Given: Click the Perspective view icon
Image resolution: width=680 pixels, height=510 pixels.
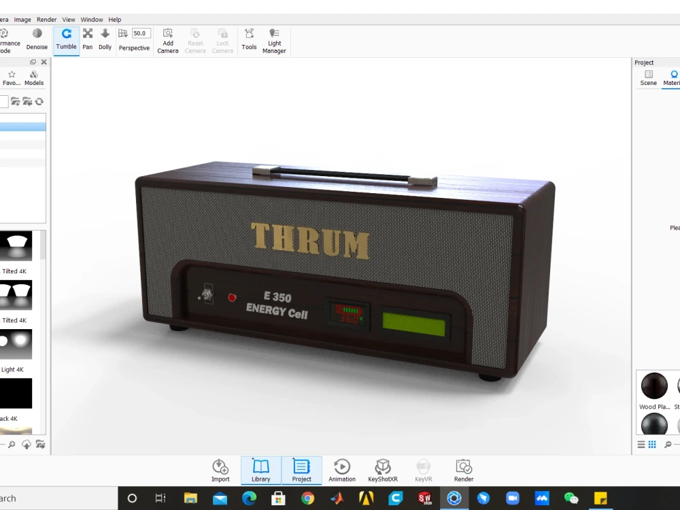Looking at the screenshot, I should (123, 33).
